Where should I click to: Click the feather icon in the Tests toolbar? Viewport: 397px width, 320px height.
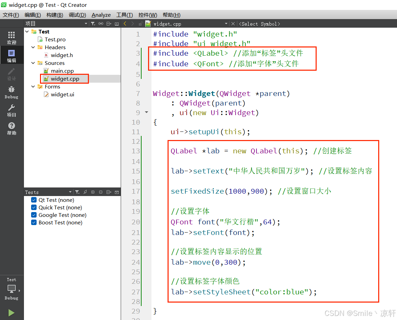(x=85, y=192)
